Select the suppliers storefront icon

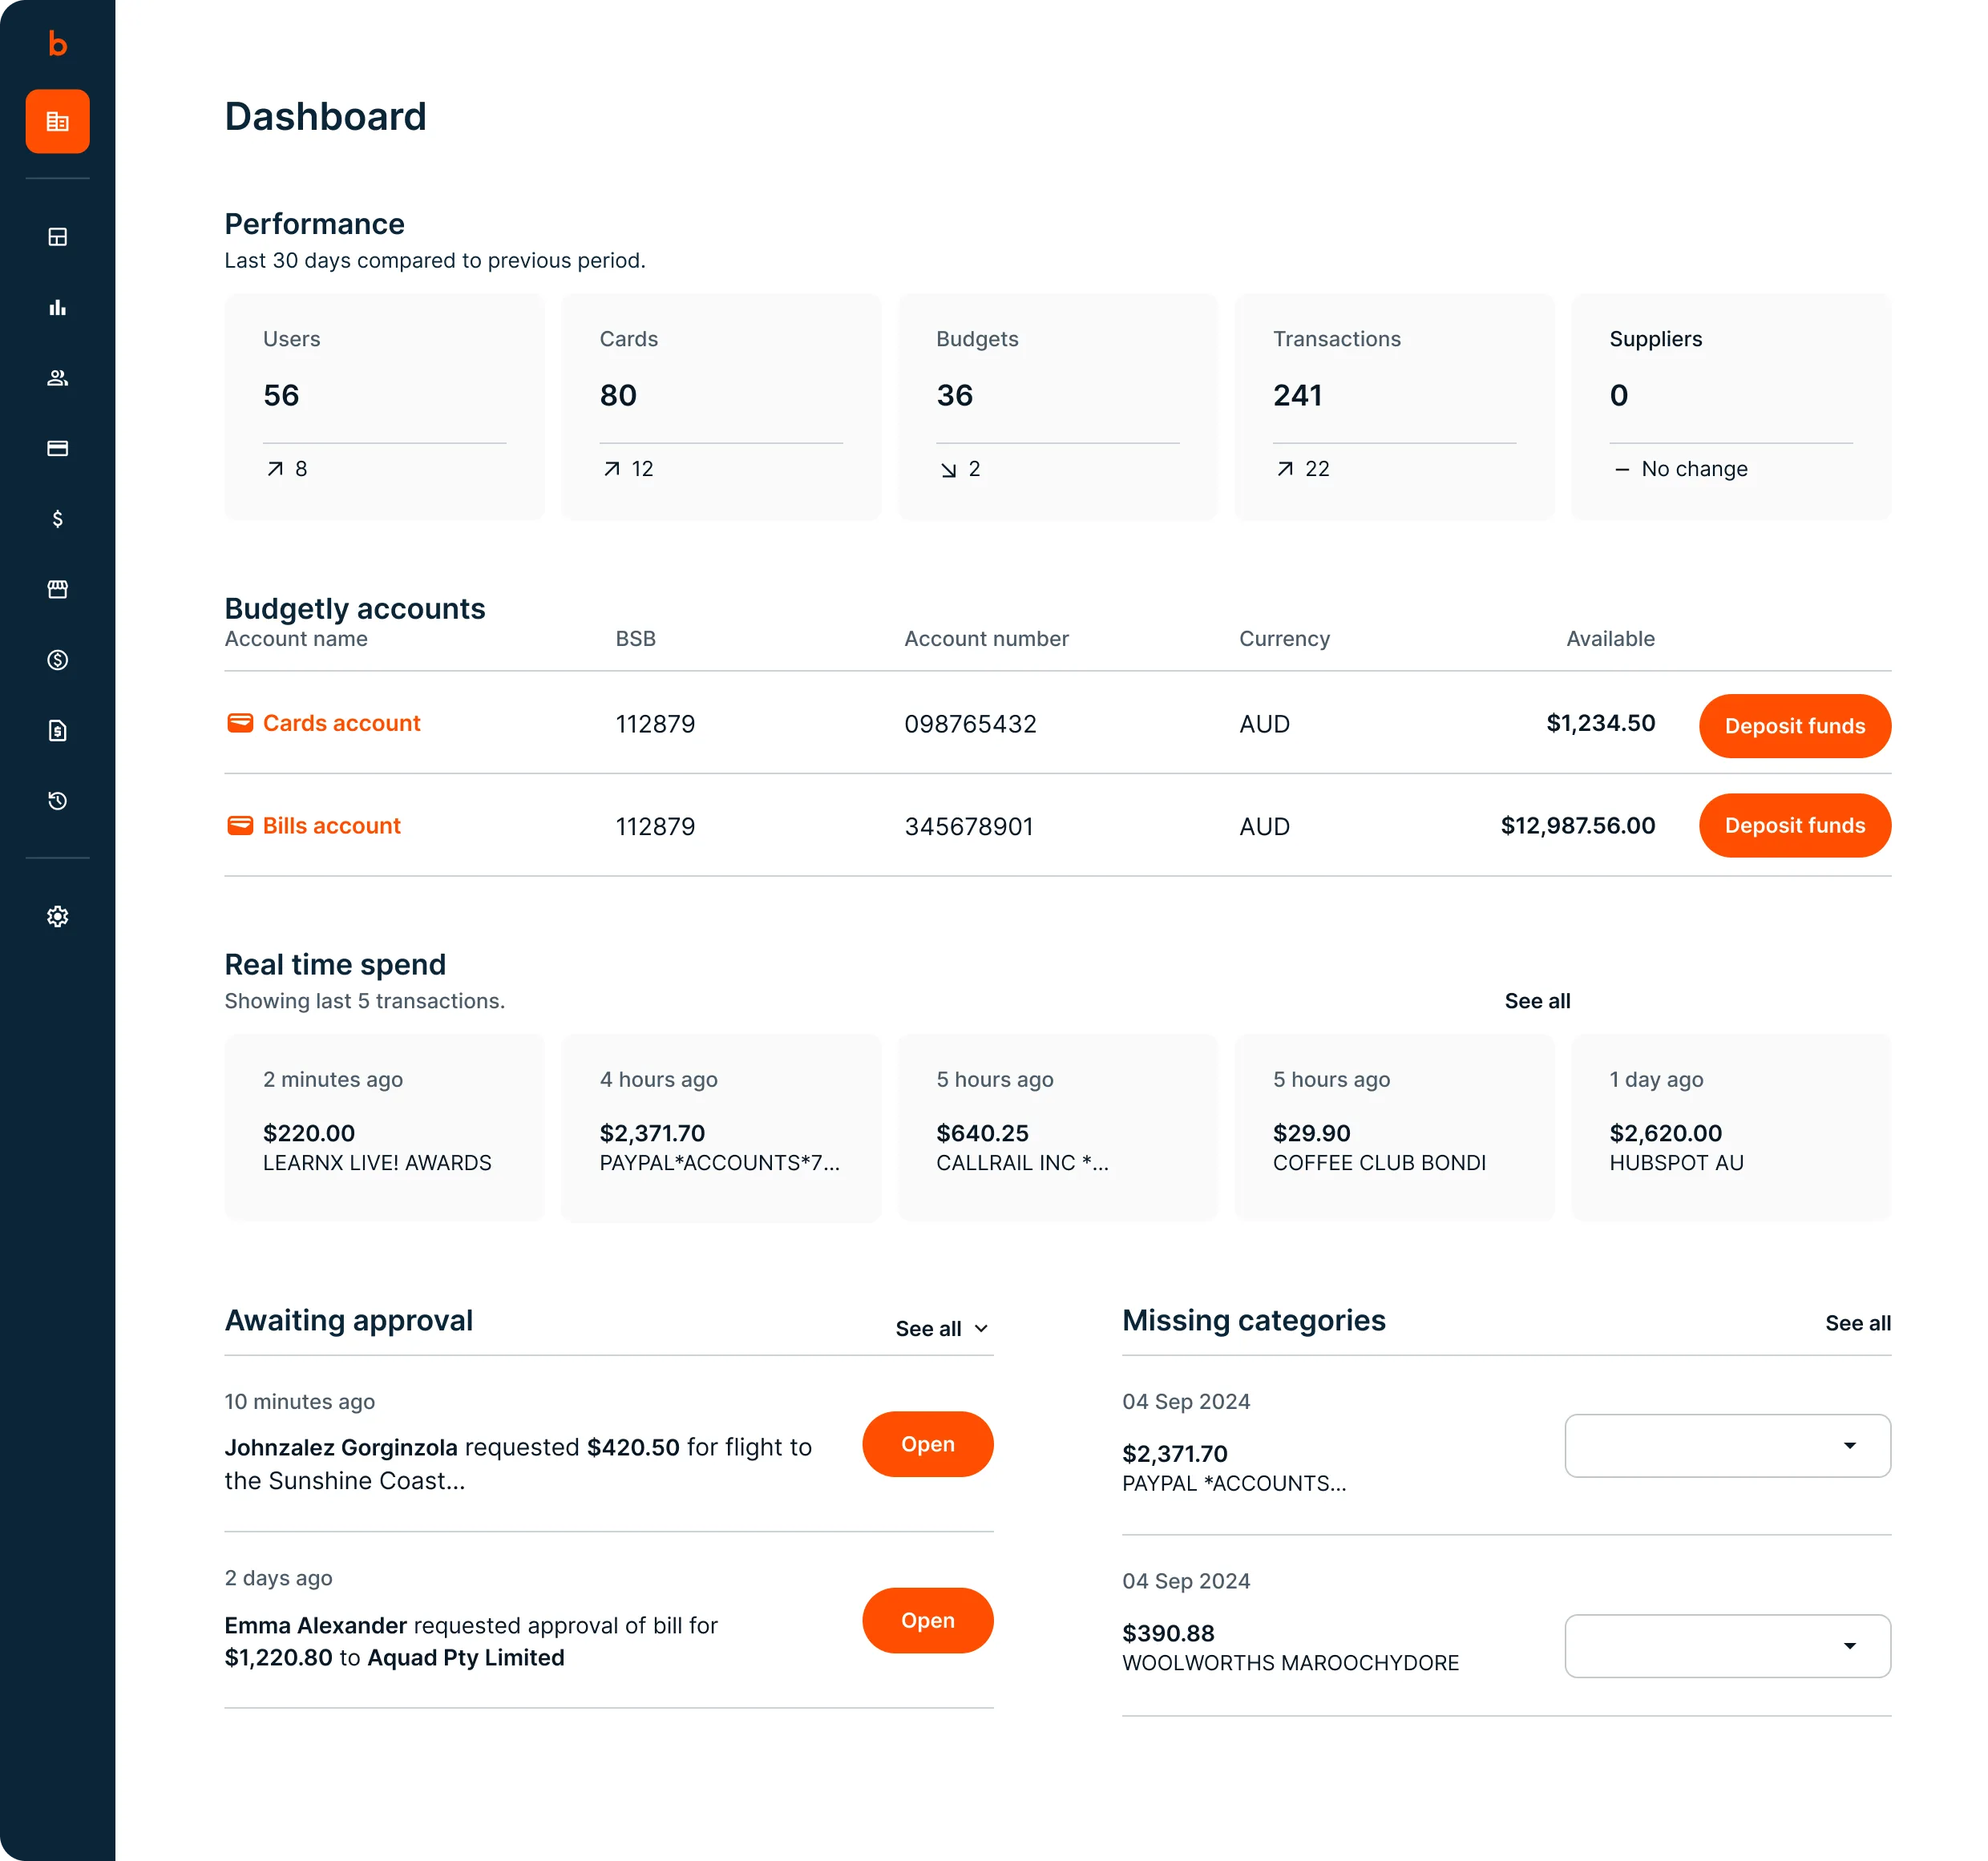coord(58,589)
